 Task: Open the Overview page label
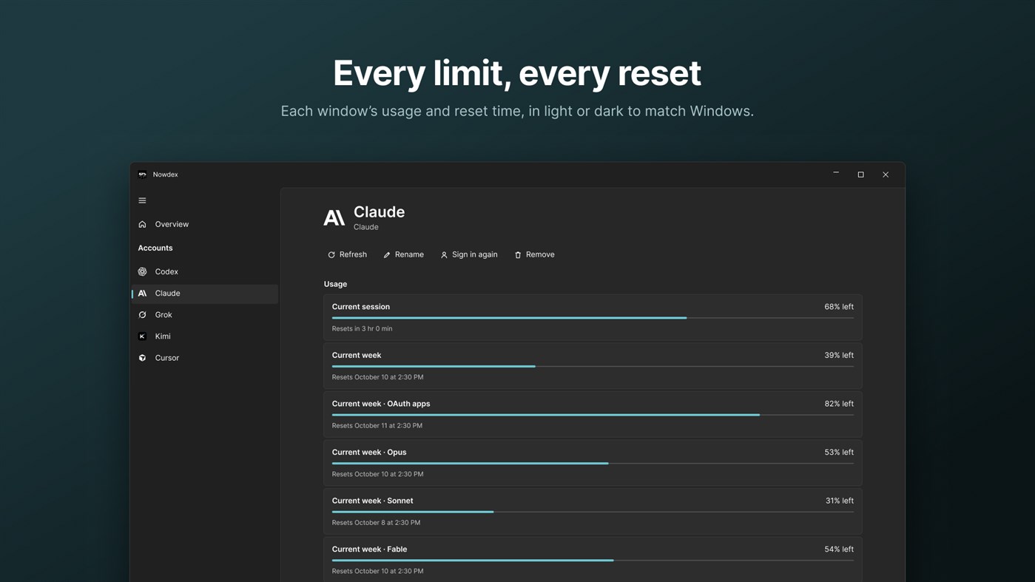pyautogui.click(x=172, y=224)
